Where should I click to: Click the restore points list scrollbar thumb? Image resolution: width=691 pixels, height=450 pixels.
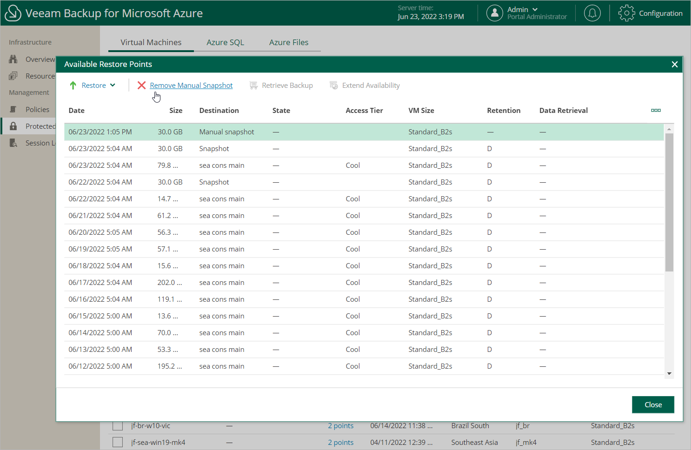pos(669,202)
